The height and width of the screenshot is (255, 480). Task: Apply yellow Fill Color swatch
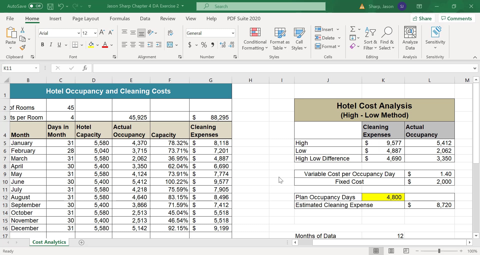coord(91,45)
